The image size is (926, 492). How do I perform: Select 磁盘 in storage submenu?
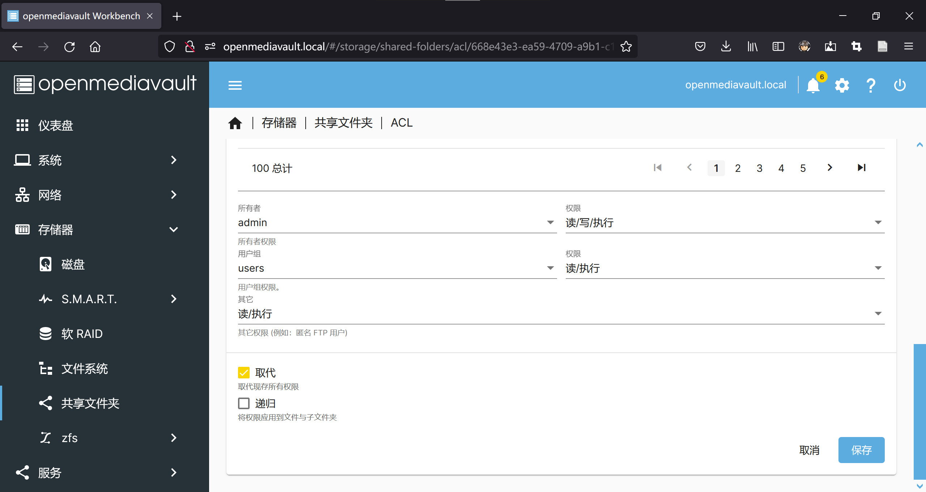pyautogui.click(x=73, y=264)
